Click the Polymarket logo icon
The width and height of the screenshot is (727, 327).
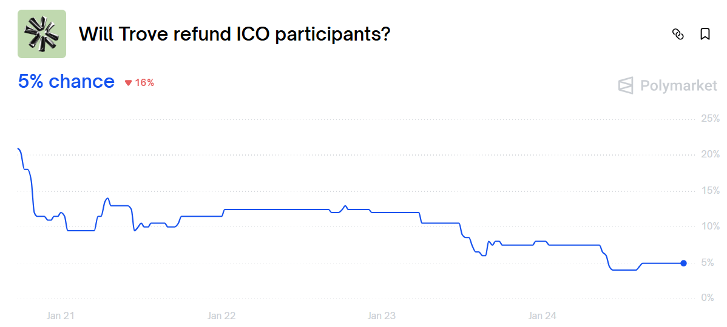(x=626, y=86)
